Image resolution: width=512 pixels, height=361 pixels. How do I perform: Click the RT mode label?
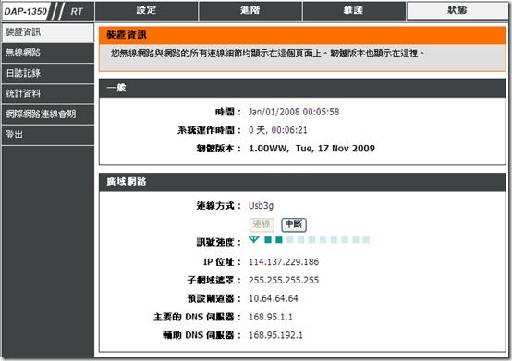77,11
